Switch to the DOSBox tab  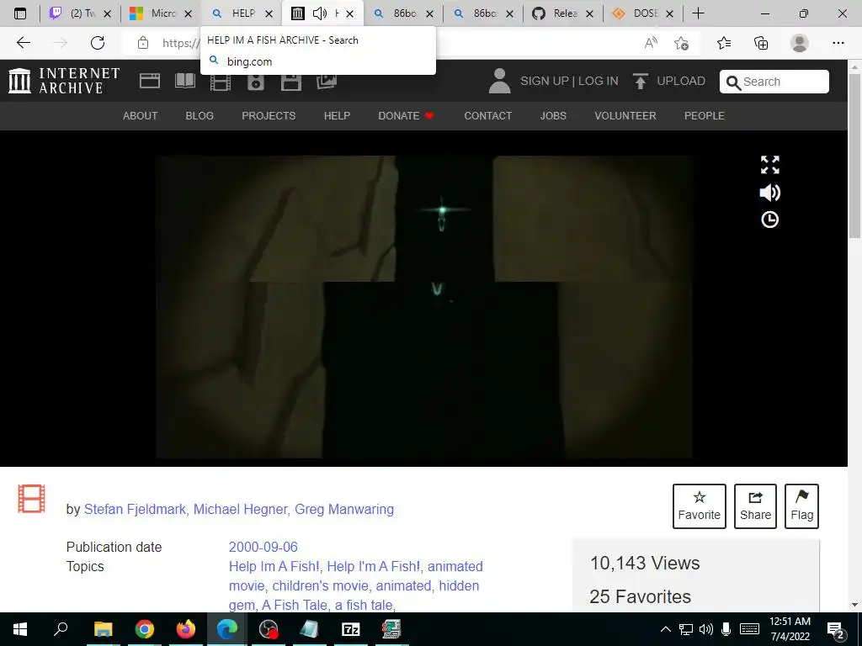642,13
